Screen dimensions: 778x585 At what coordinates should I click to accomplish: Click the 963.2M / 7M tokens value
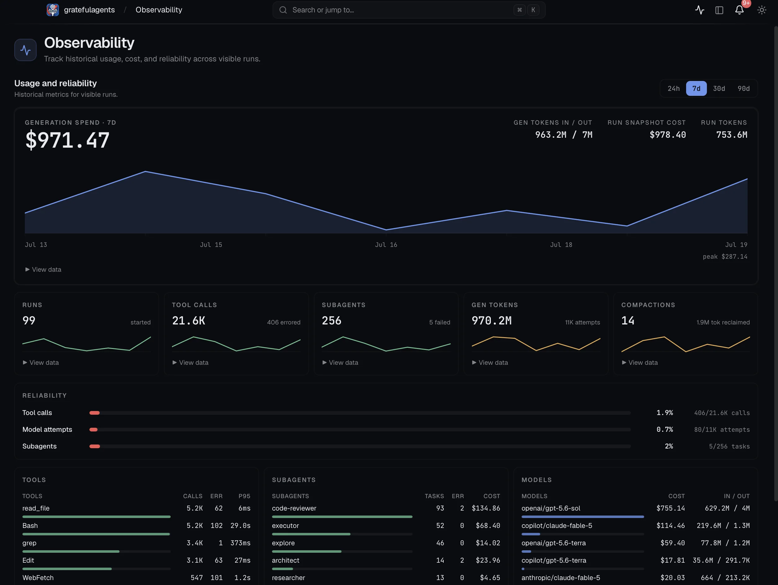pos(563,135)
